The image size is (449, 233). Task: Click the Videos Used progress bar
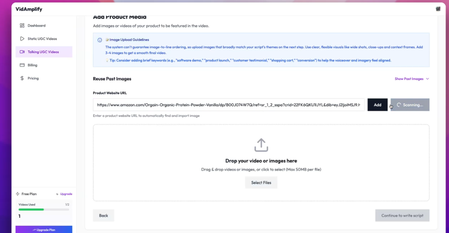tap(44, 209)
